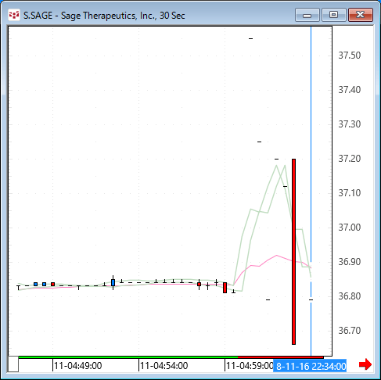
Task: Click the white box at bottom-left corner
Action: click(13, 364)
